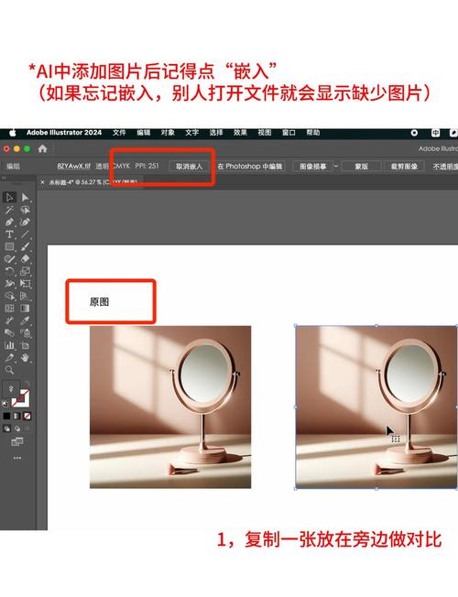Select the Column Graph tool
458x597 pixels.
[x=9, y=345]
